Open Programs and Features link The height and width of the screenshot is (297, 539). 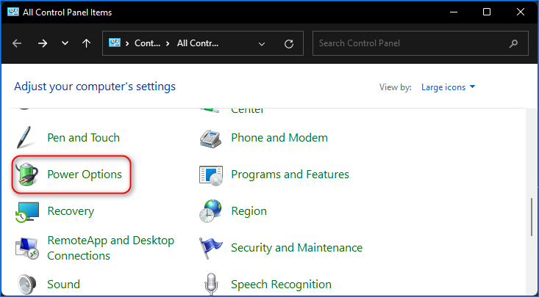(x=290, y=175)
